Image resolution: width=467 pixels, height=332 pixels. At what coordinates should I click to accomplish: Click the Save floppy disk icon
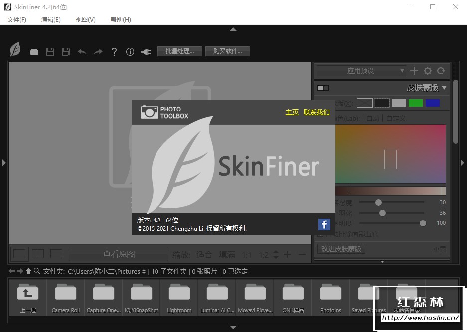click(x=50, y=52)
